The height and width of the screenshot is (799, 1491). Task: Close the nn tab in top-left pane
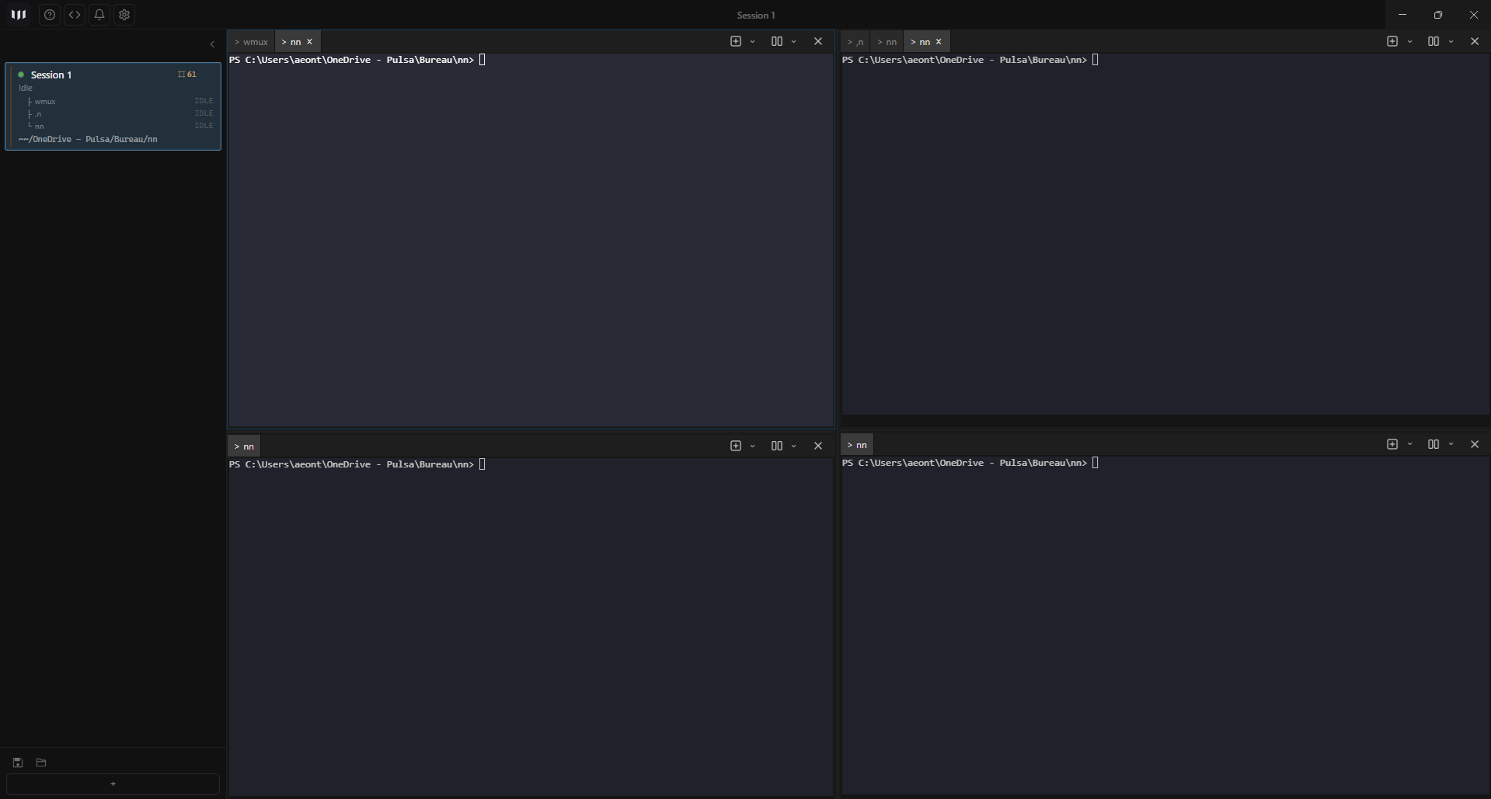(x=309, y=42)
